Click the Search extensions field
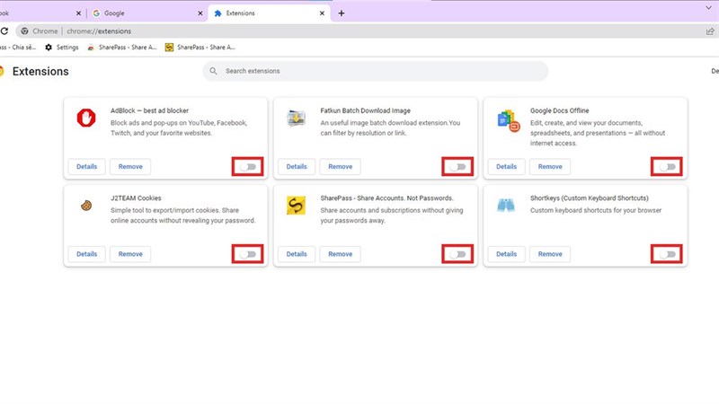 click(x=376, y=71)
